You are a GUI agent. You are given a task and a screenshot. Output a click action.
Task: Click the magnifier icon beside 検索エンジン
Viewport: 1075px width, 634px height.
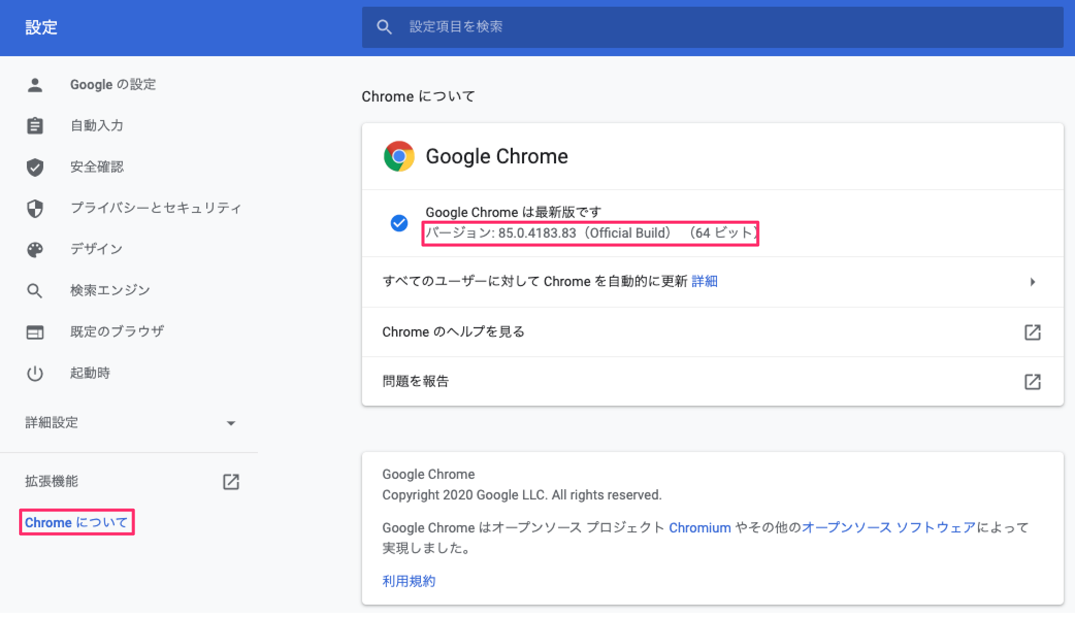tap(35, 290)
